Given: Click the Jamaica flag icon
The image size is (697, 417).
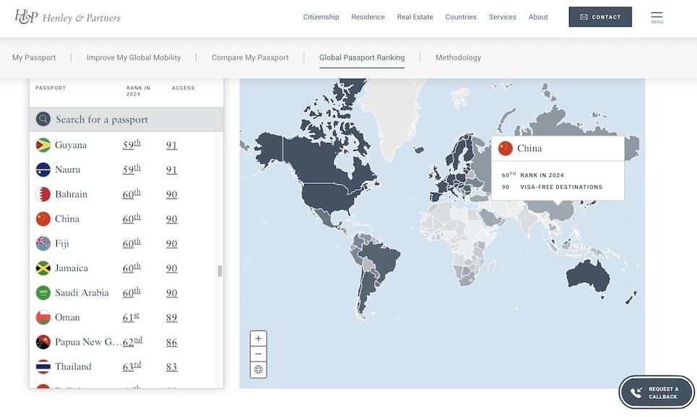Looking at the screenshot, I should 43,268.
